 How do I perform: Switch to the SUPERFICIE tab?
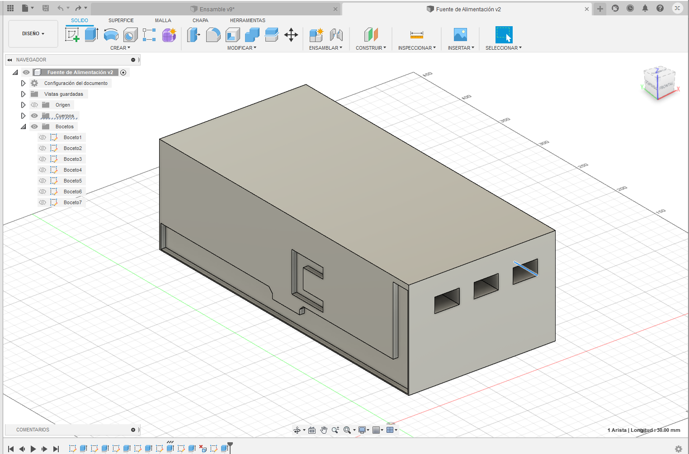coord(121,20)
